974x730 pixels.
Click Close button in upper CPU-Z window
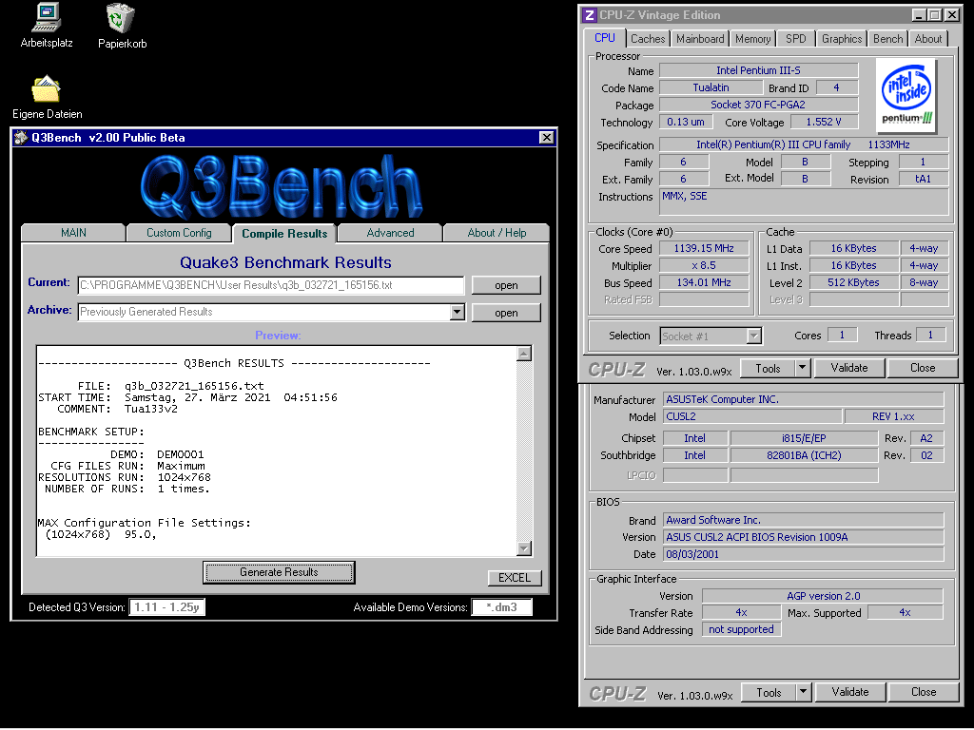(923, 368)
